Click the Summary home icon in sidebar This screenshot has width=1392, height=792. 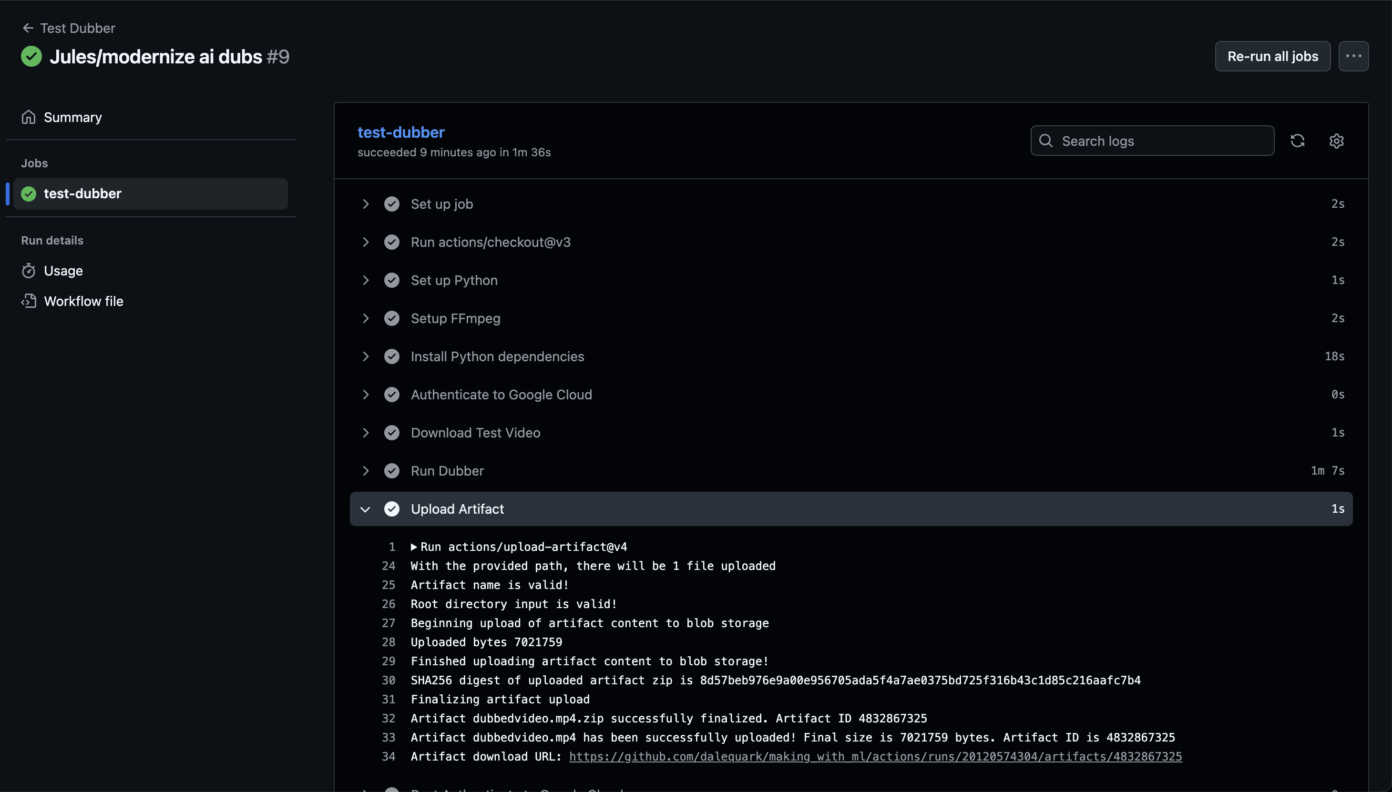point(29,117)
